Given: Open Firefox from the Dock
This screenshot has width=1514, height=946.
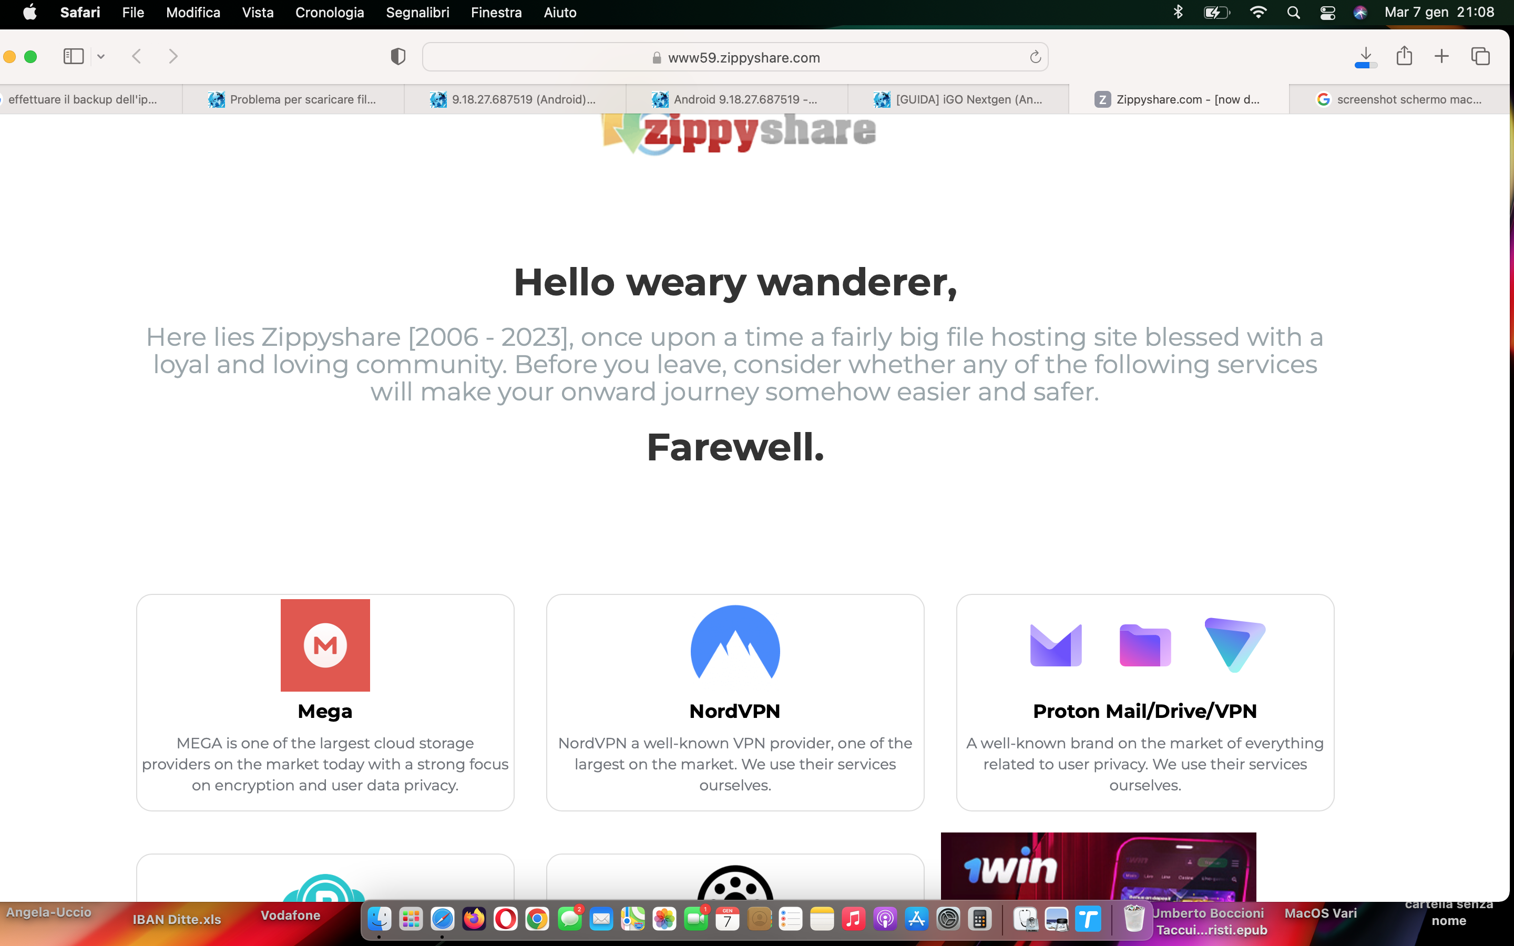Looking at the screenshot, I should (x=474, y=919).
